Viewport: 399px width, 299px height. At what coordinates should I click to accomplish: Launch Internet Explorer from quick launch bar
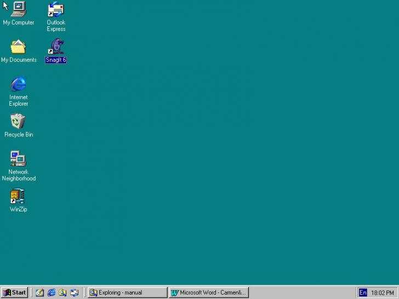click(x=51, y=292)
